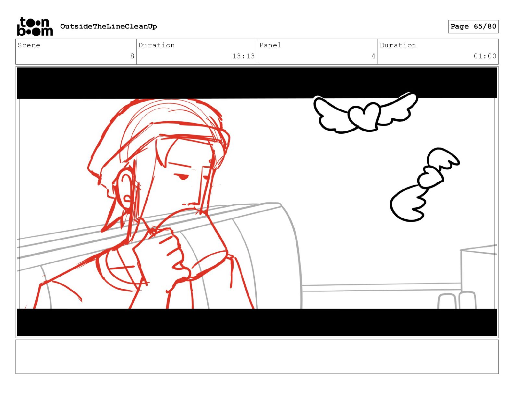
Task: Click the panel duration value 01:00
Action: coord(485,56)
